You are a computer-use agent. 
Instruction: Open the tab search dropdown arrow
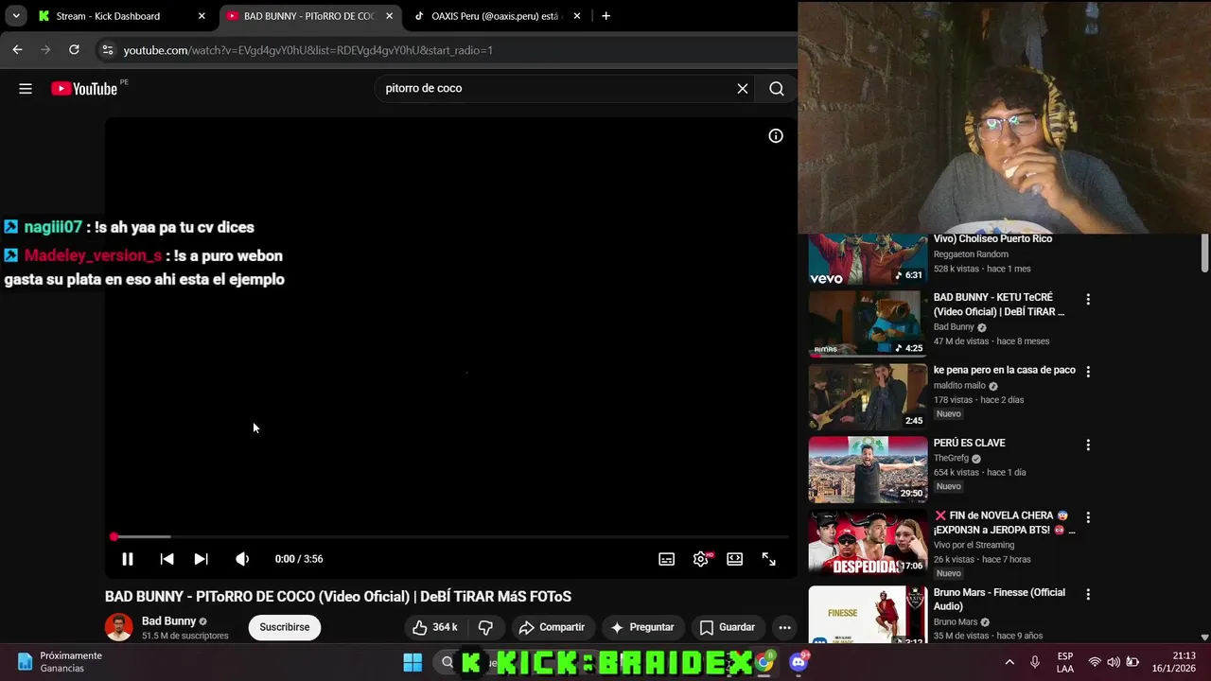click(x=16, y=16)
